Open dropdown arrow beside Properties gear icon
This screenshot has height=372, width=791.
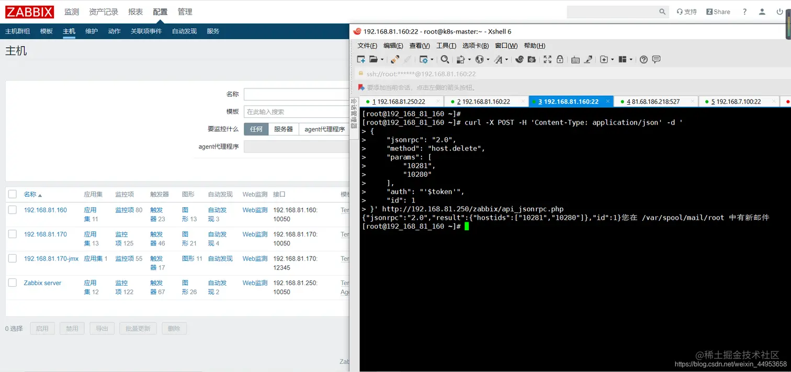(432, 60)
